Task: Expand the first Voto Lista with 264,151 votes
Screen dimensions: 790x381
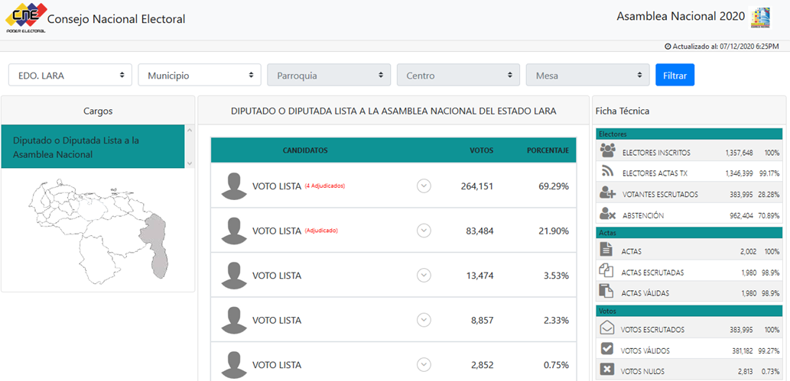Action: [424, 186]
